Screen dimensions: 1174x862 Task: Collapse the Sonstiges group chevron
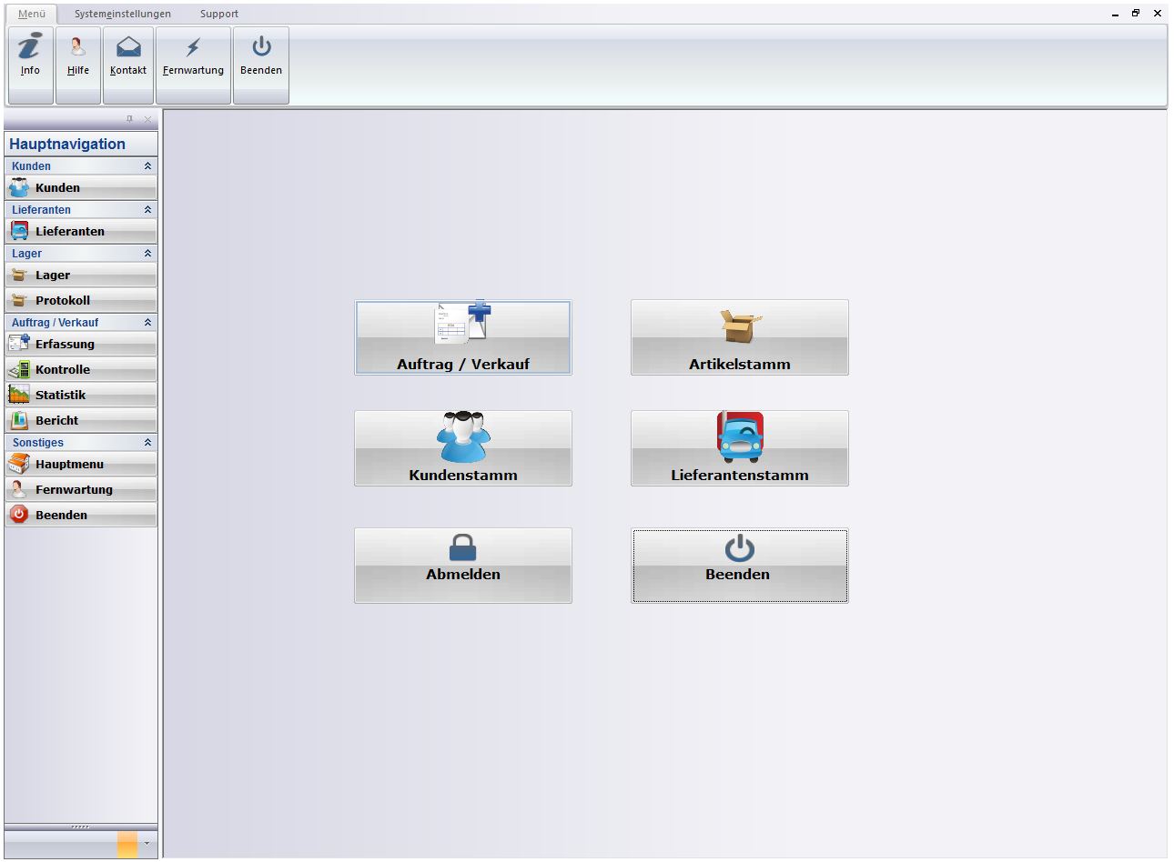pyautogui.click(x=147, y=443)
